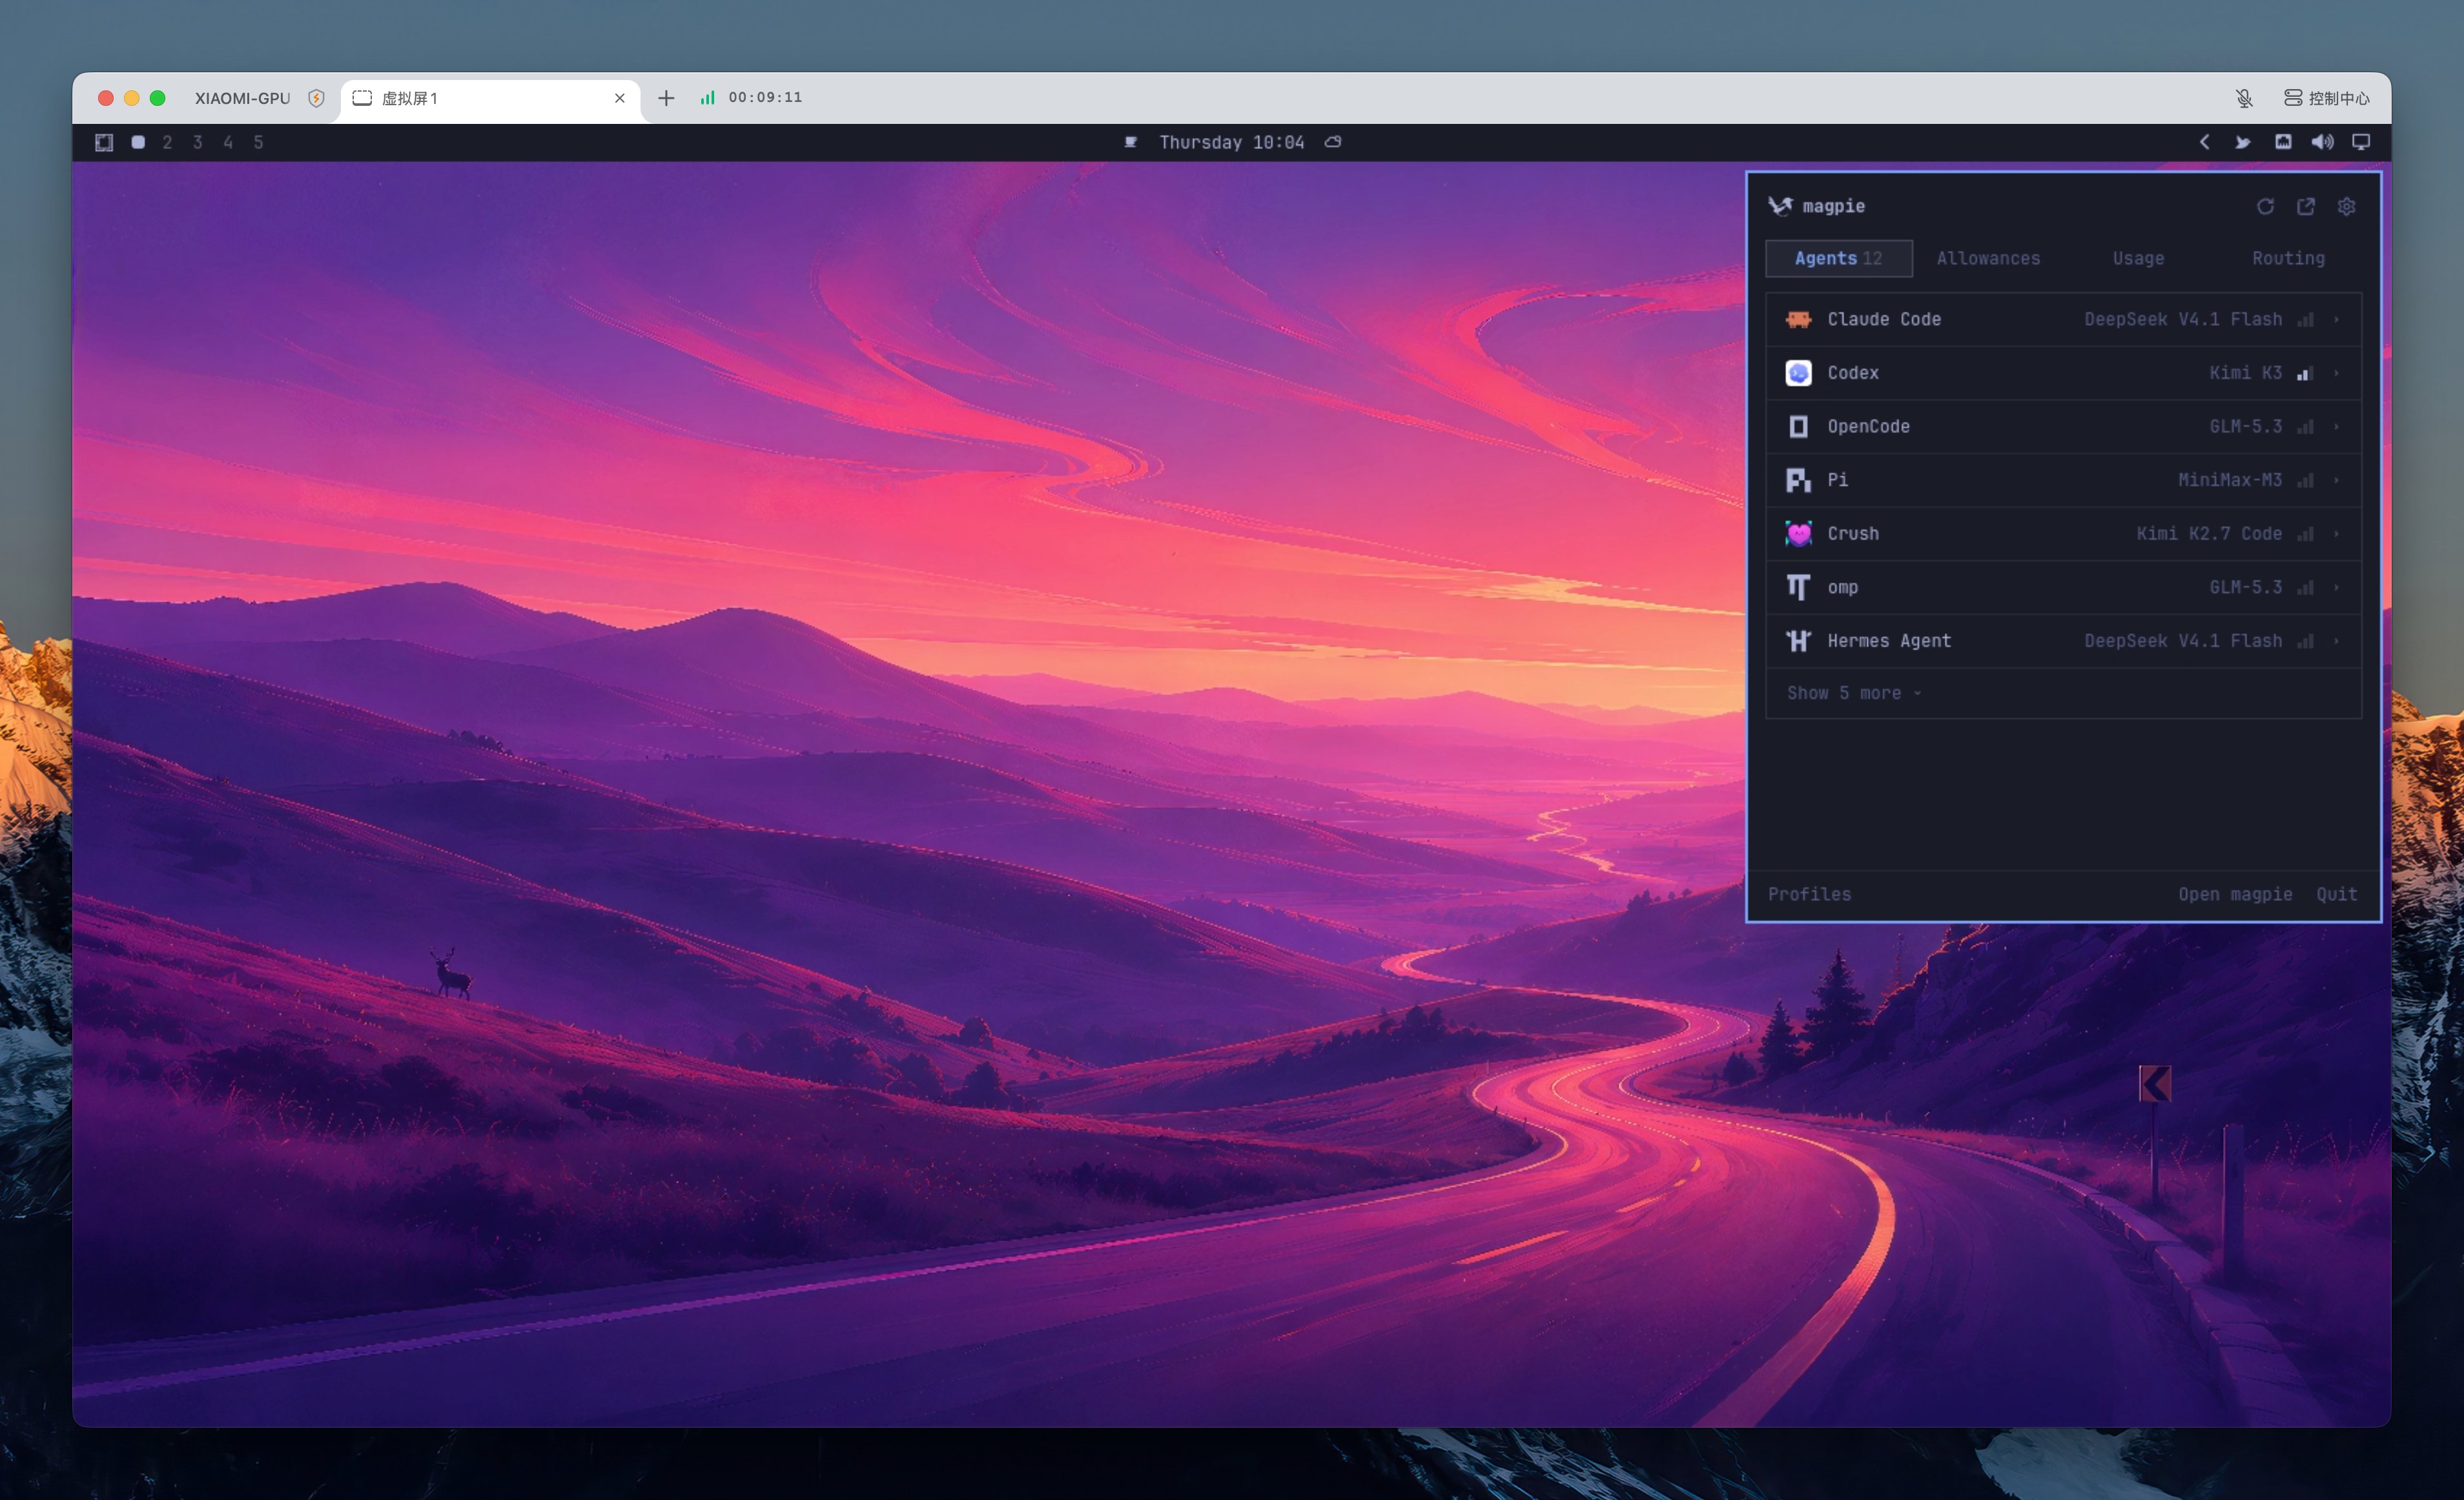Click the ethernet network tray icon

[x=2283, y=142]
